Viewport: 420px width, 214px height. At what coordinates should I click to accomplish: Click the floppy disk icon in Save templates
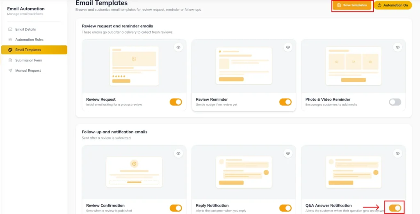pos(339,5)
